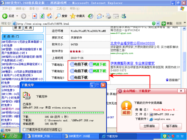Click the green download progress bar

coord(63,113)
